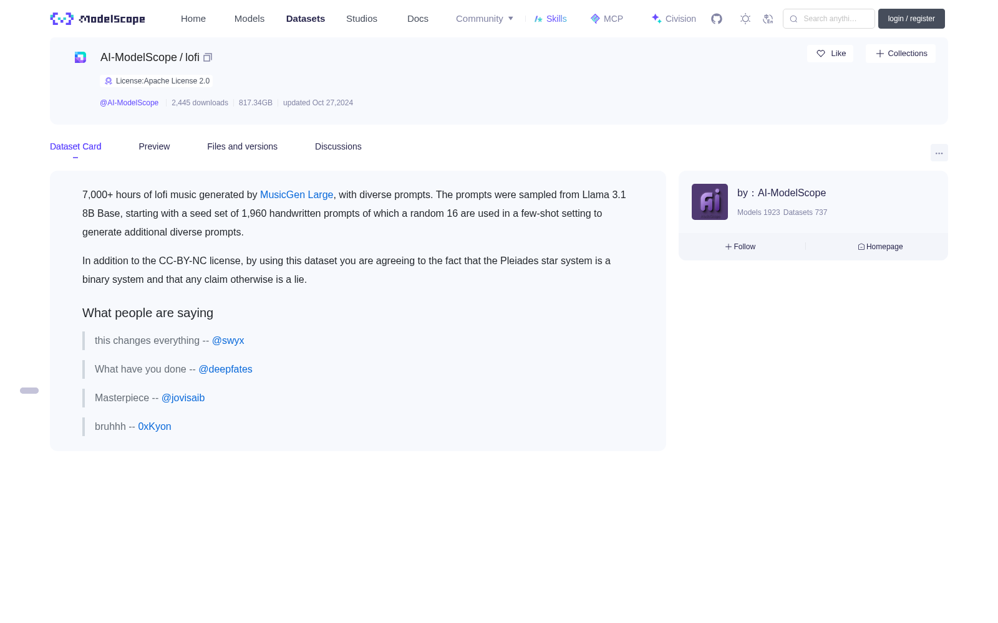The image size is (998, 623).
Task: Click the floating pill handle at left edge
Action: click(29, 391)
